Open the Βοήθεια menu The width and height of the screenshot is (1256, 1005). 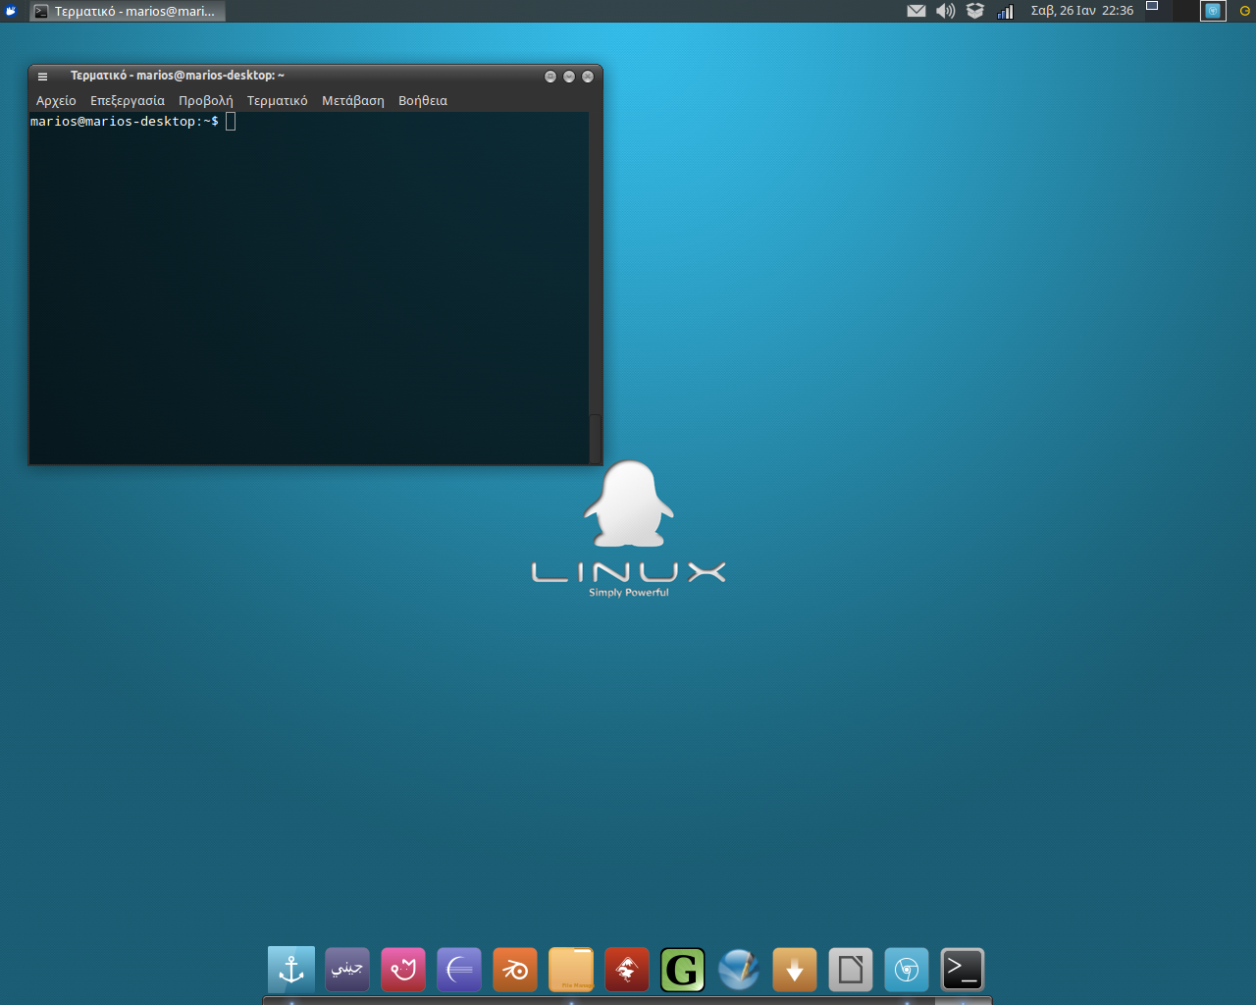(423, 100)
